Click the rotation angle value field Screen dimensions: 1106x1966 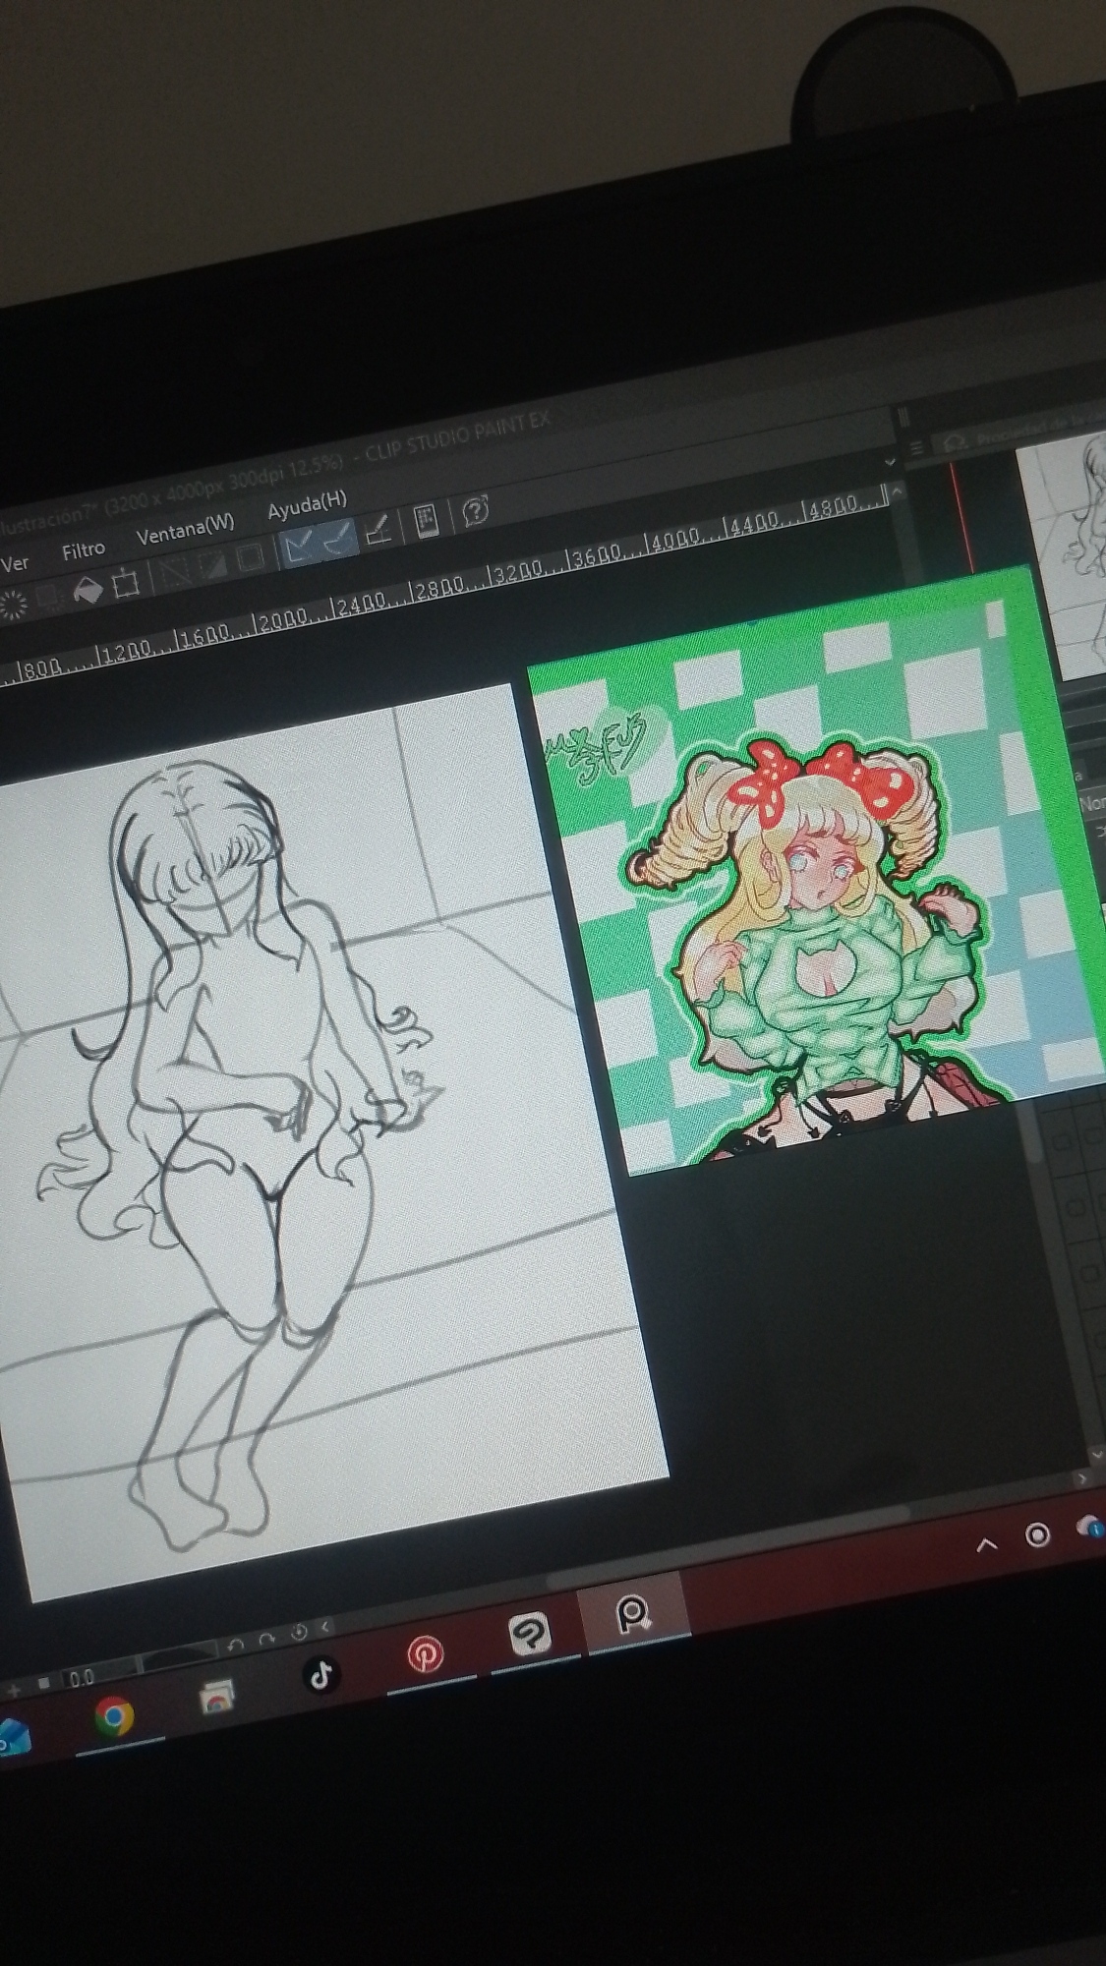tap(83, 1677)
